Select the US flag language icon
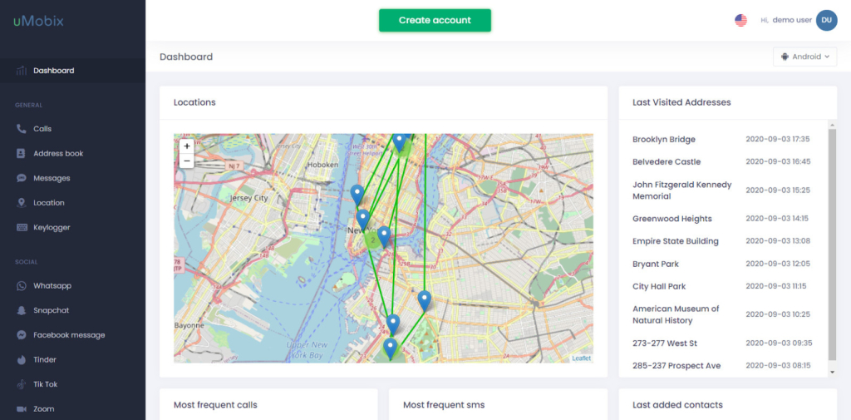Viewport: 851px width, 420px height. click(x=740, y=20)
